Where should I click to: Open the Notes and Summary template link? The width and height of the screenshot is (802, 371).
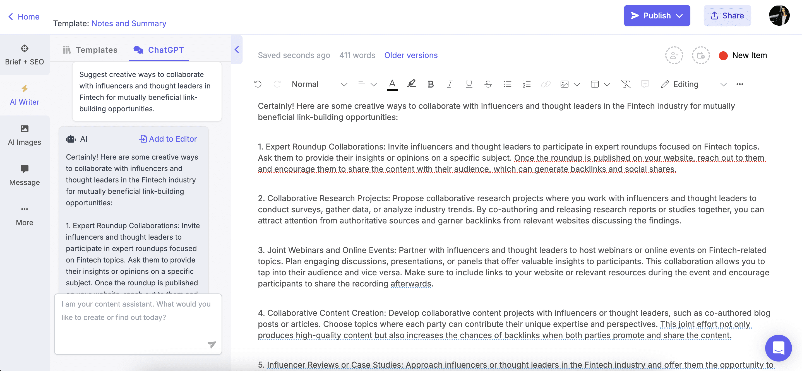coord(129,23)
